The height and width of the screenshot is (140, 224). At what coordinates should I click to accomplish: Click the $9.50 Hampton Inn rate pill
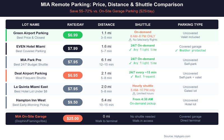73,102
